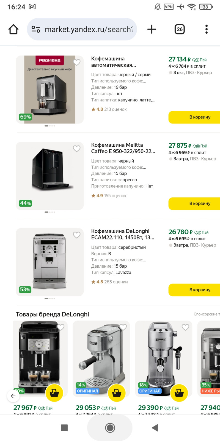
Task: Open DeLonghi ECAM22.110 product image
Action: pos(50,262)
